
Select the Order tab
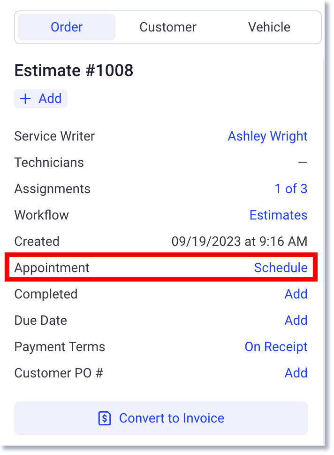[x=66, y=27]
